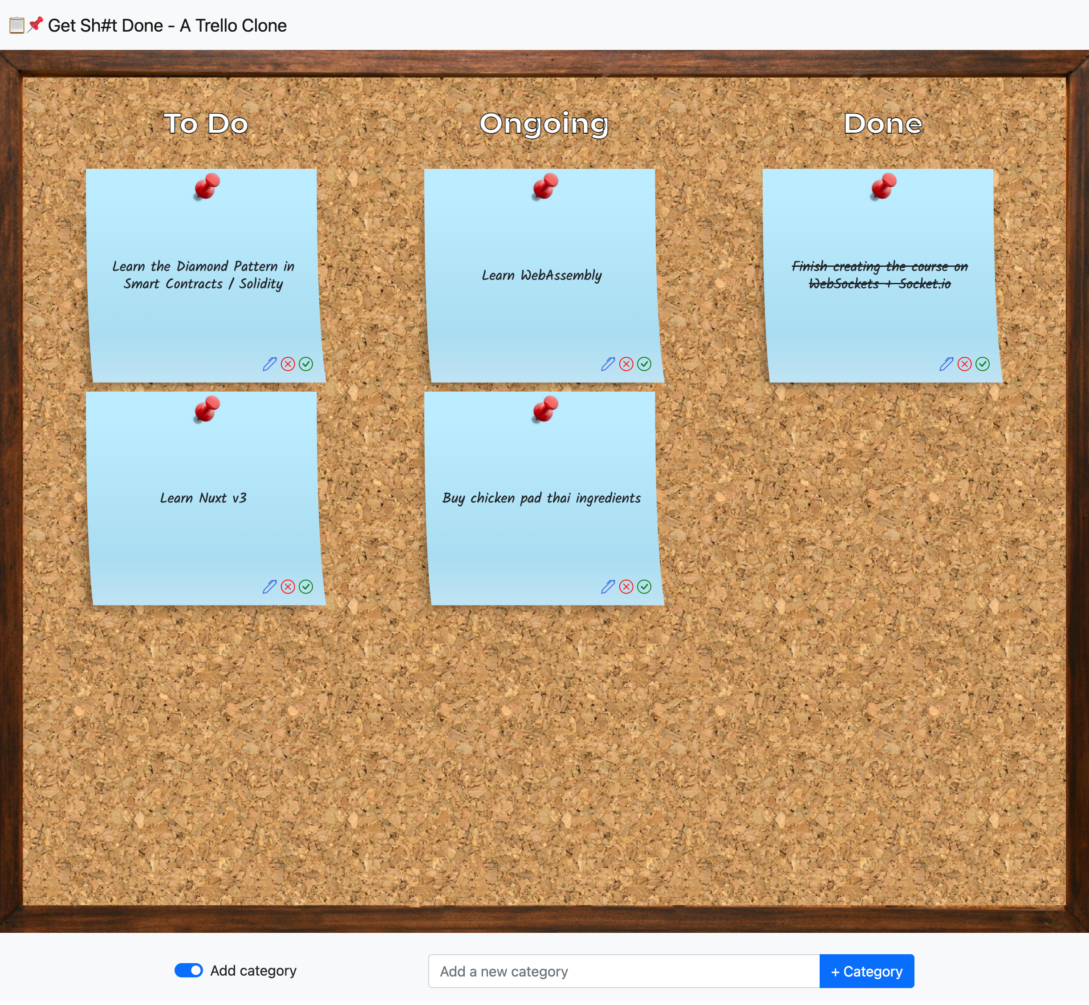Edit the finished WebSockets course note

[x=946, y=364]
